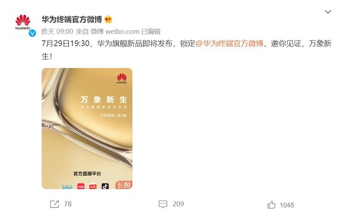Click the blue verified badge on avatar

point(33,33)
